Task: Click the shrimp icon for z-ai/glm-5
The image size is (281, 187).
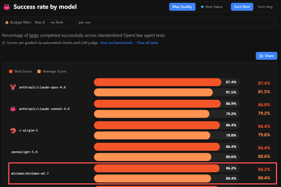Action: [13, 130]
